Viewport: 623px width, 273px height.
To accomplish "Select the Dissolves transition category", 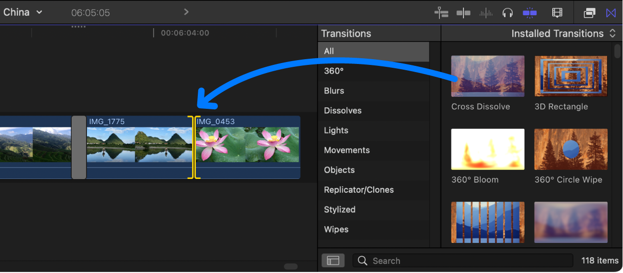I will click(343, 111).
